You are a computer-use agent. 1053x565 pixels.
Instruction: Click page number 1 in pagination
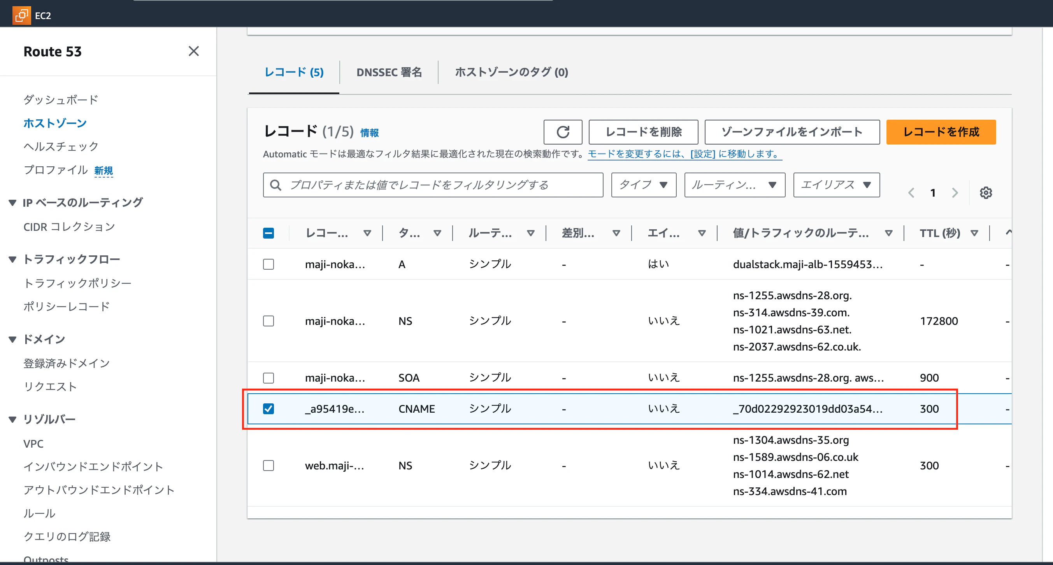[x=933, y=193]
